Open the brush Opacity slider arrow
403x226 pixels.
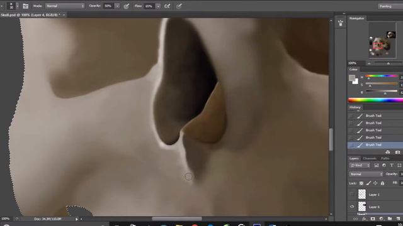point(117,6)
